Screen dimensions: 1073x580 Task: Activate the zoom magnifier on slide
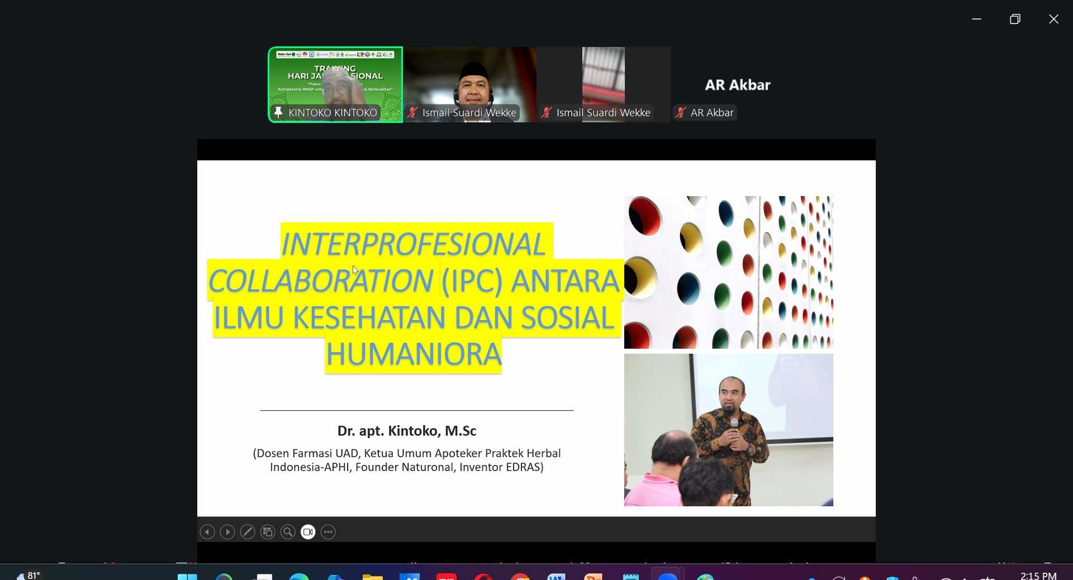pos(288,532)
